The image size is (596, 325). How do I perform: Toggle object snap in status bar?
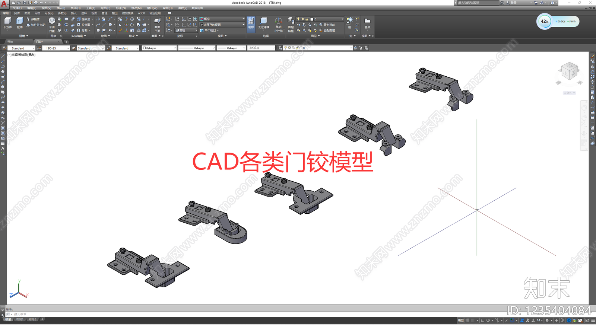tap(512, 320)
